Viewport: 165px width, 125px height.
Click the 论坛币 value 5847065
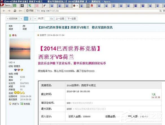[x=24, y=83]
